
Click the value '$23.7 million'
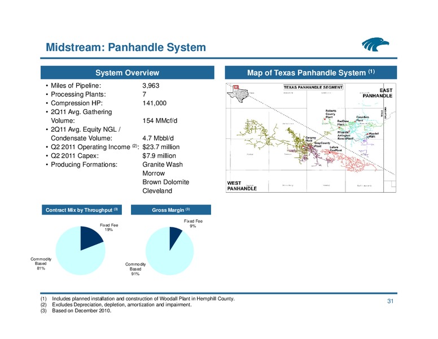click(161, 147)
